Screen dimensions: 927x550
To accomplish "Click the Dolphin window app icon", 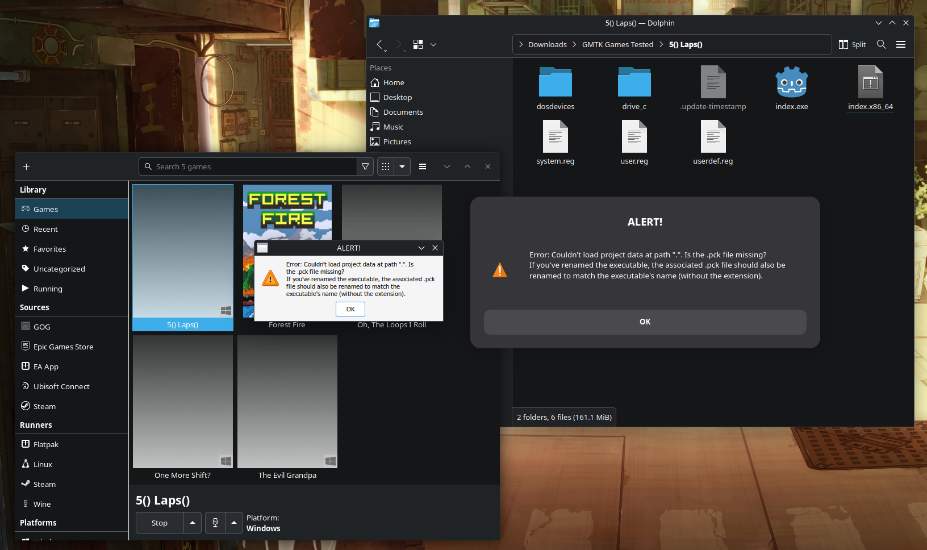I will point(374,23).
